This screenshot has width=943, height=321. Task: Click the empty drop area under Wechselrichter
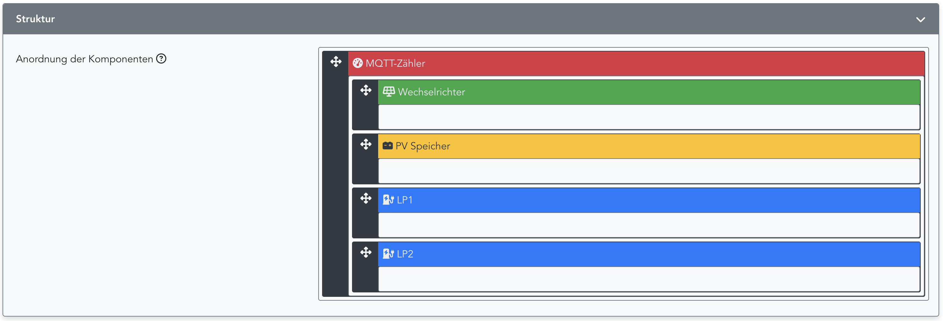pos(649,117)
